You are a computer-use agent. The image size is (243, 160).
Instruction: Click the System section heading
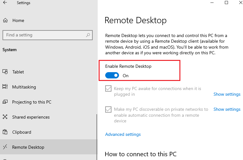tap(9, 50)
